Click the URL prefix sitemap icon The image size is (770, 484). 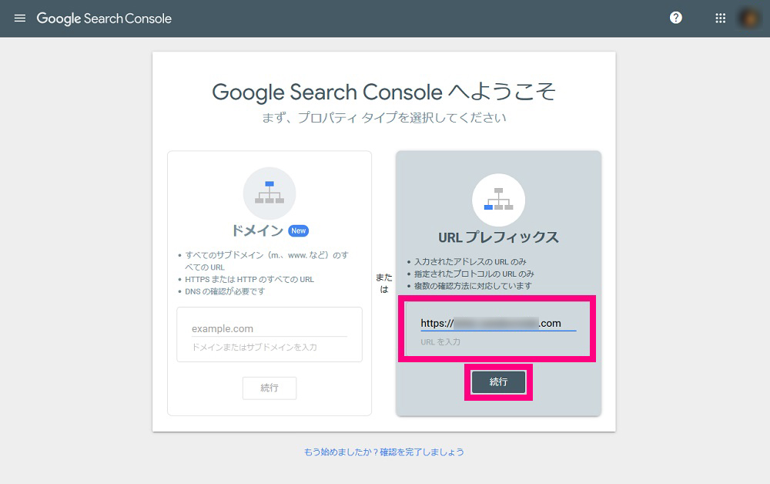(x=498, y=200)
